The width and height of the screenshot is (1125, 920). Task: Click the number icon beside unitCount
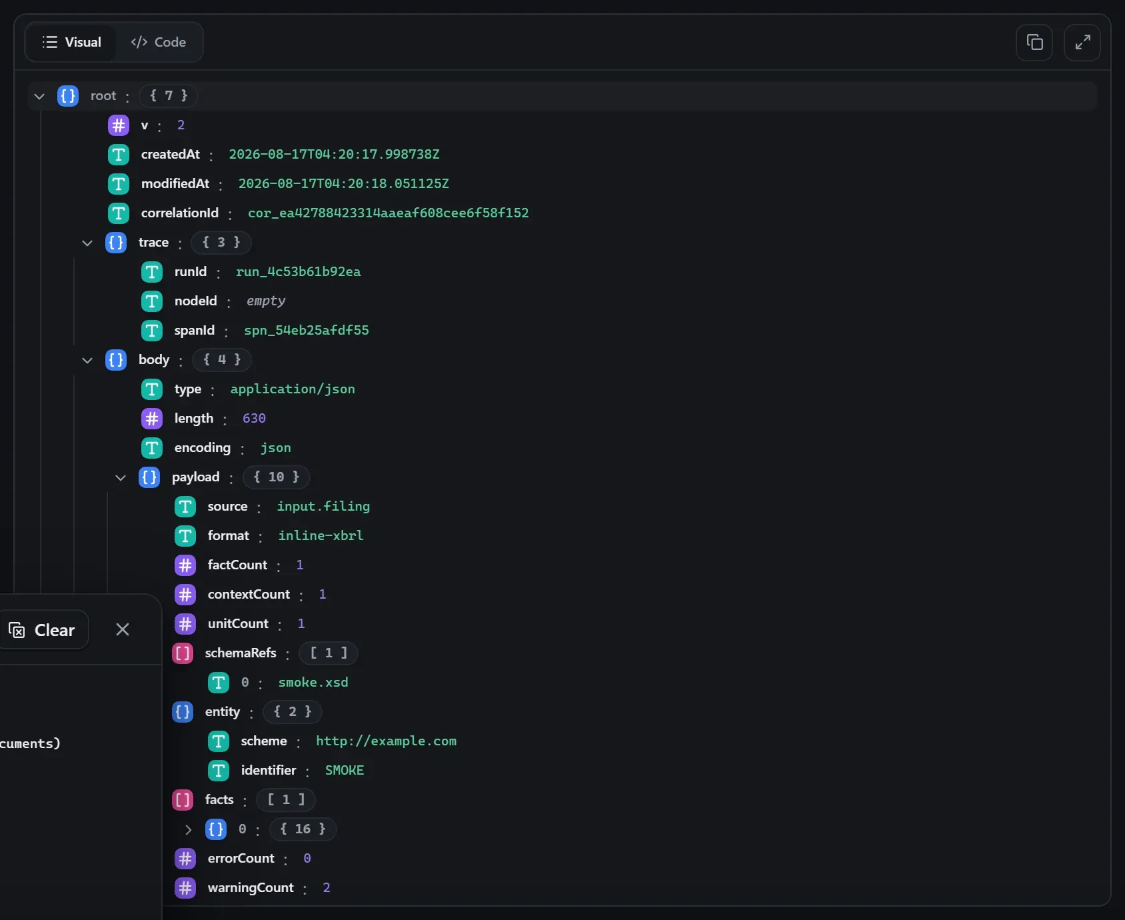[x=185, y=624]
